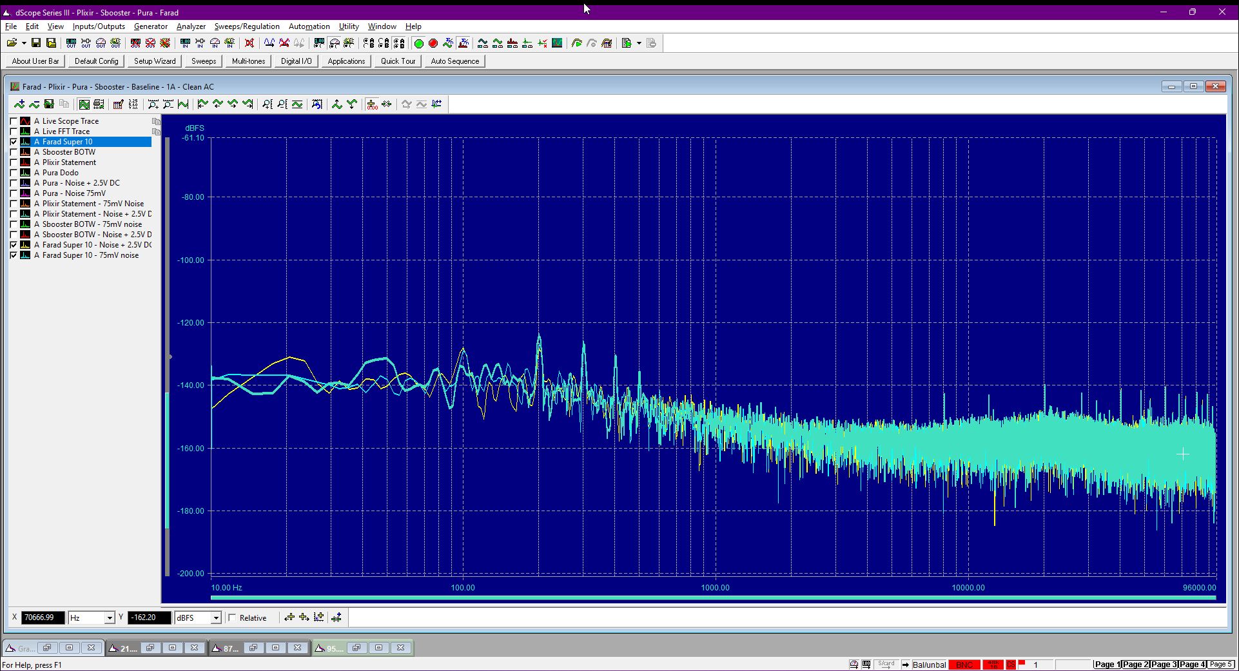Viewport: 1239px width, 671px height.
Task: Click the add trace icon in graph toolbar
Action: [19, 104]
